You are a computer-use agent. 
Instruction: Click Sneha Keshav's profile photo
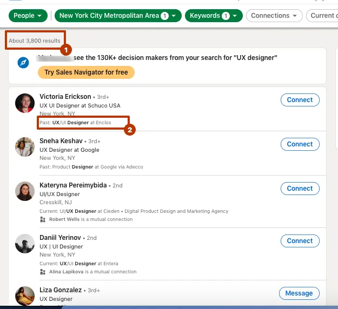coord(25,147)
